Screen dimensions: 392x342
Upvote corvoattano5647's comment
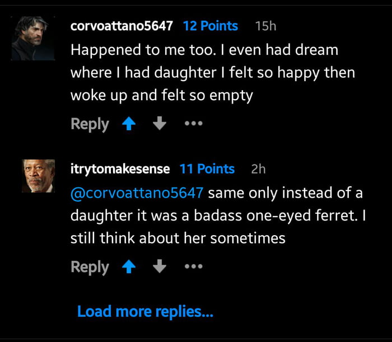coord(129,124)
